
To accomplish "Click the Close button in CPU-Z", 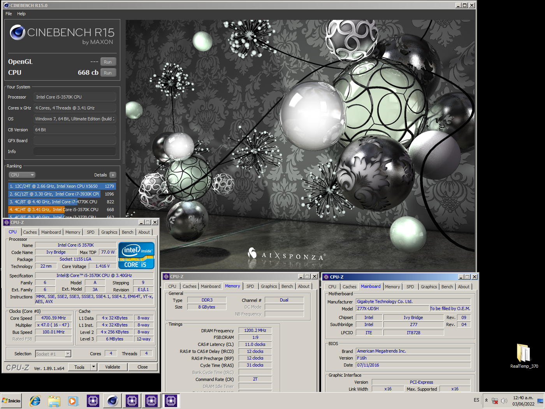I will pos(142,367).
